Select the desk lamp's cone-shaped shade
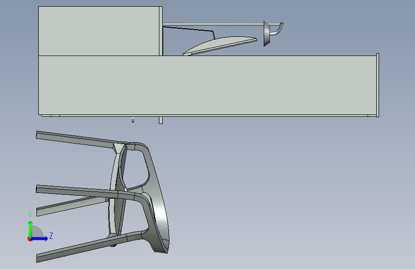This screenshot has height=269, width=415. pos(267,34)
